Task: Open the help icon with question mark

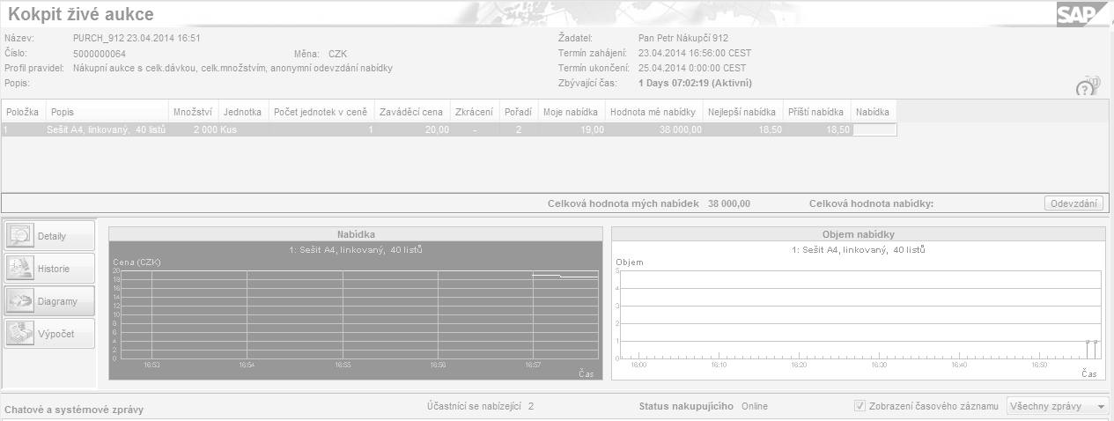Action: click(1085, 88)
